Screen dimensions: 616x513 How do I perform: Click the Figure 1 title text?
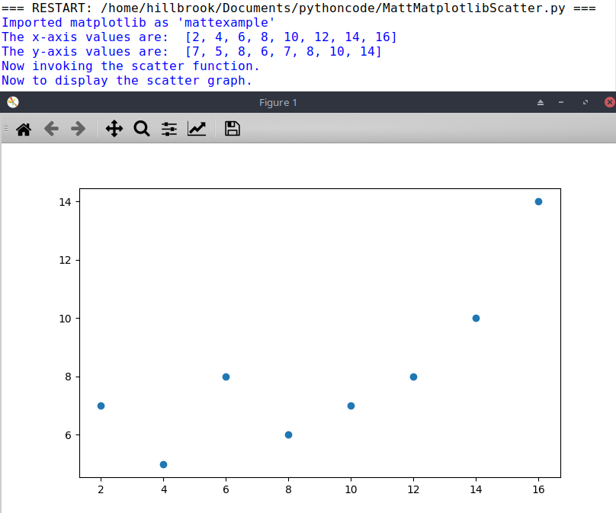coord(278,102)
